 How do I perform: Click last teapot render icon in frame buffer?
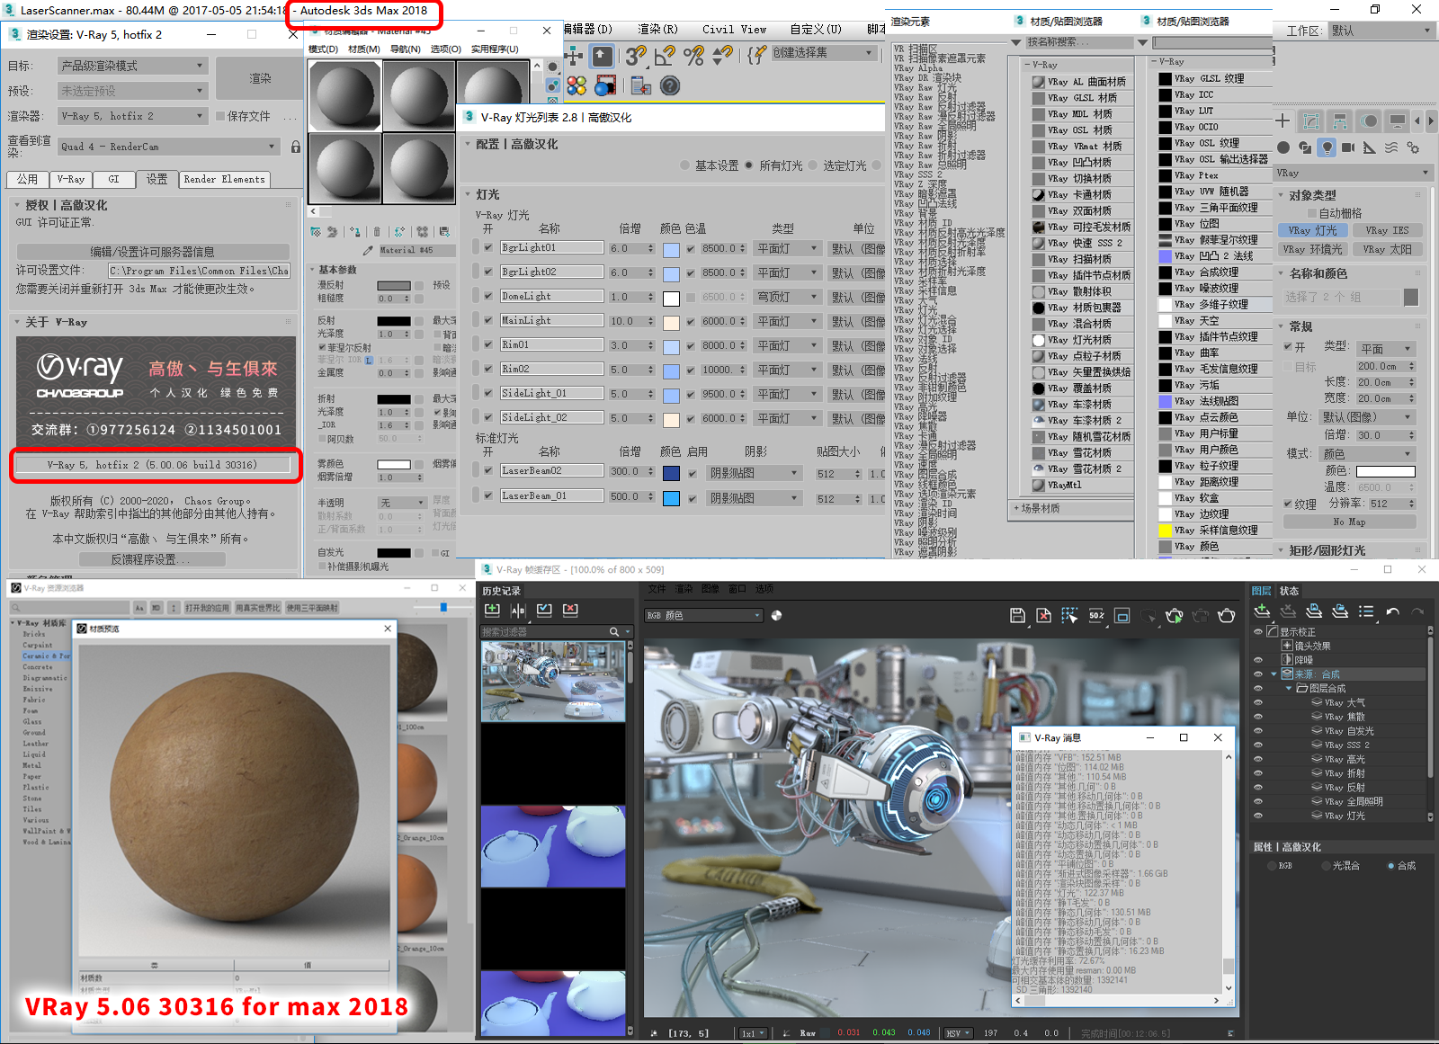coord(1227,615)
